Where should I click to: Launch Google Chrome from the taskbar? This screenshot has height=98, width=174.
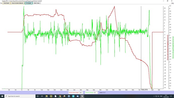[x=60, y=96]
